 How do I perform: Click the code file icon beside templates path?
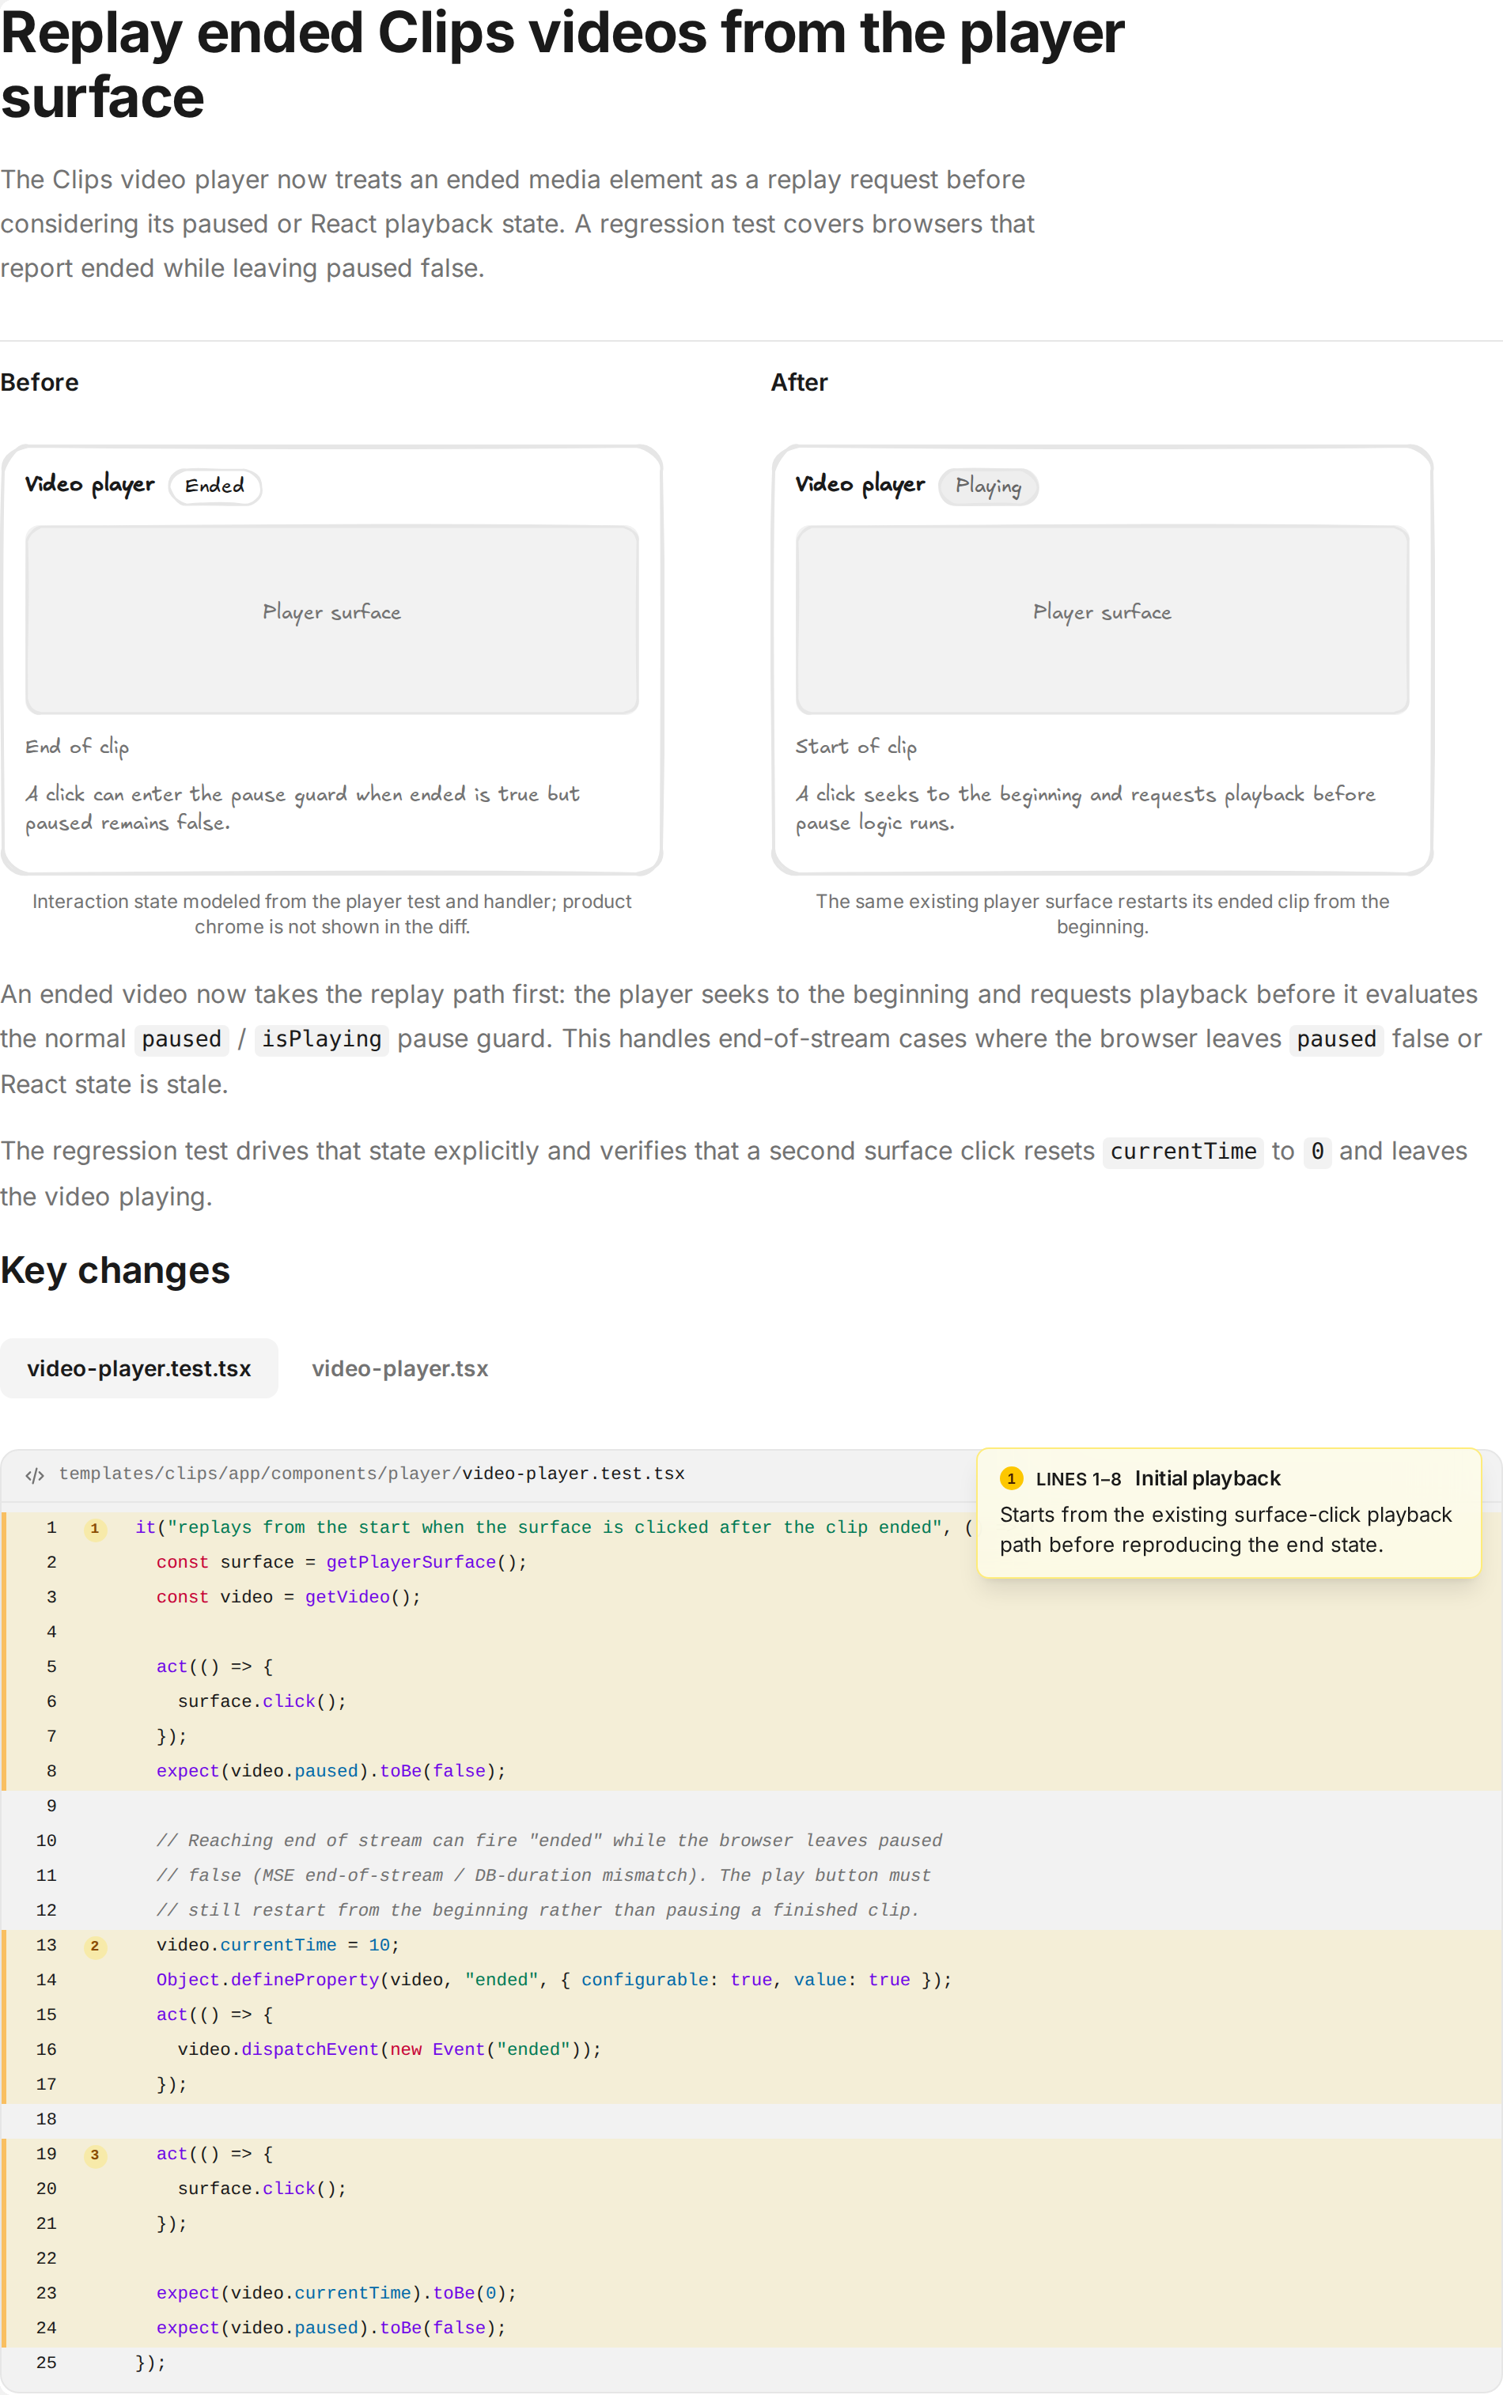tap(35, 1476)
